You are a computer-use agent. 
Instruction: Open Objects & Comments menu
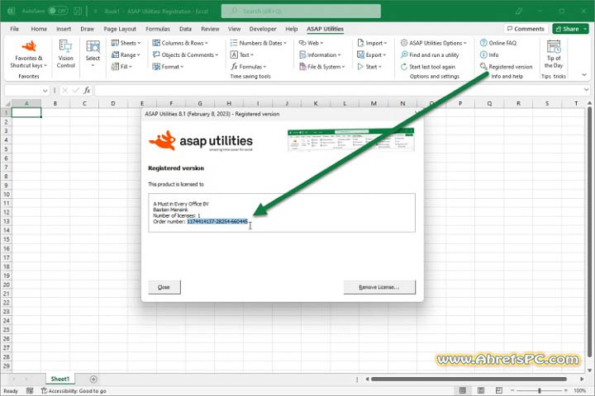pos(186,55)
